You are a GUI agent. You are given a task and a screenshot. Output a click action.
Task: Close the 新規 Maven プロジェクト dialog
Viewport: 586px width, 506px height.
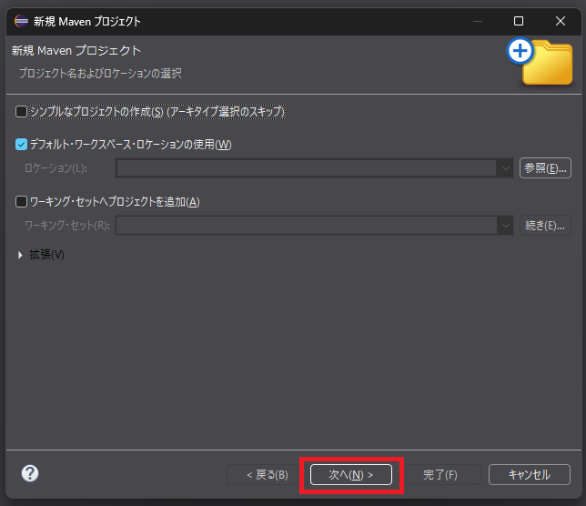pyautogui.click(x=561, y=21)
